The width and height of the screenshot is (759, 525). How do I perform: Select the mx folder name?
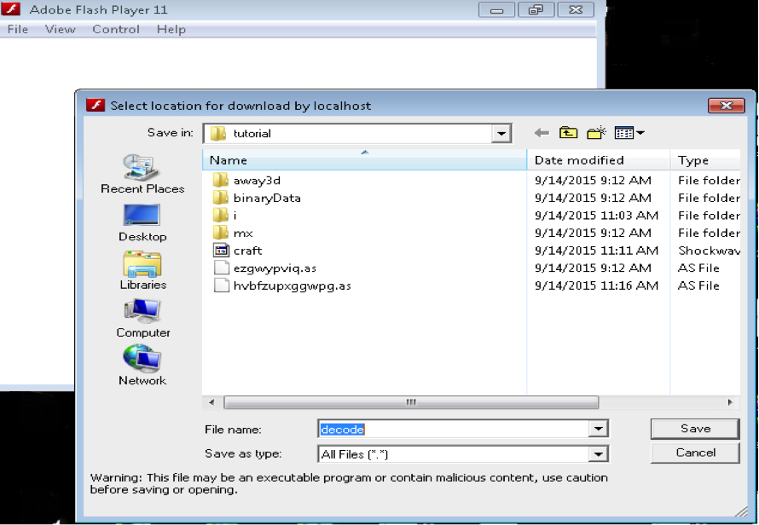[243, 234]
